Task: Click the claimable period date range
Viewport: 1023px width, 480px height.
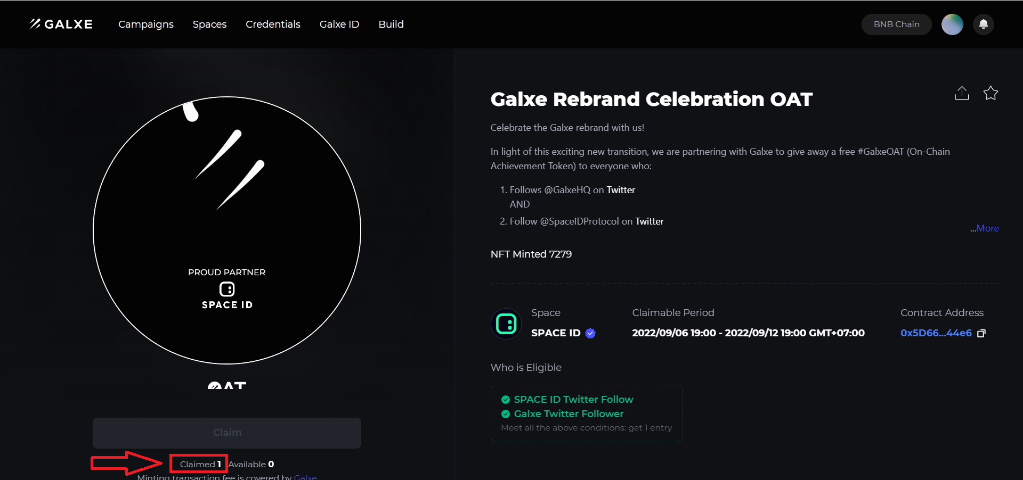Action: [748, 333]
